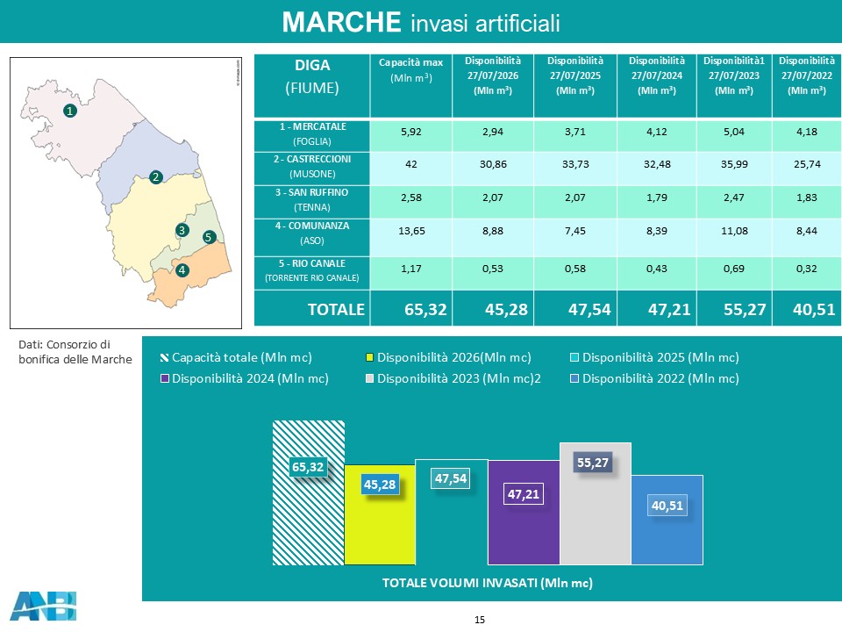
Task: Select map marker number 4
Action: (182, 269)
